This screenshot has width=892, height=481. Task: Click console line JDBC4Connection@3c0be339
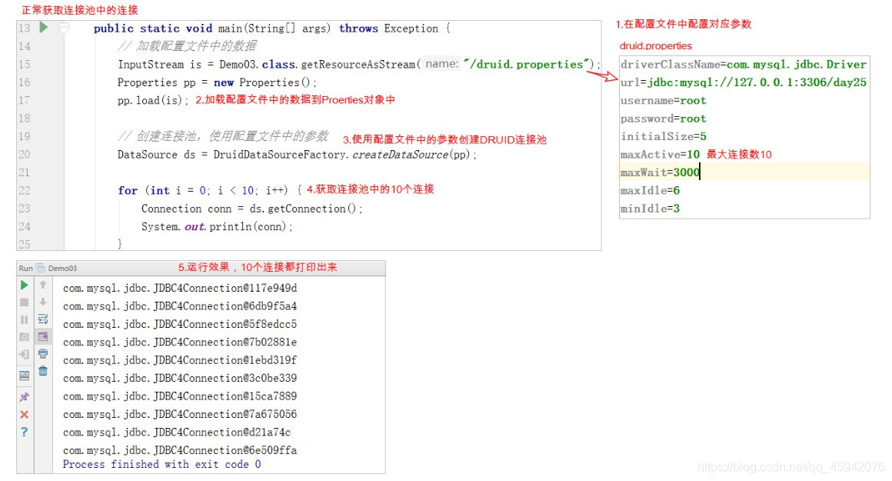(180, 378)
